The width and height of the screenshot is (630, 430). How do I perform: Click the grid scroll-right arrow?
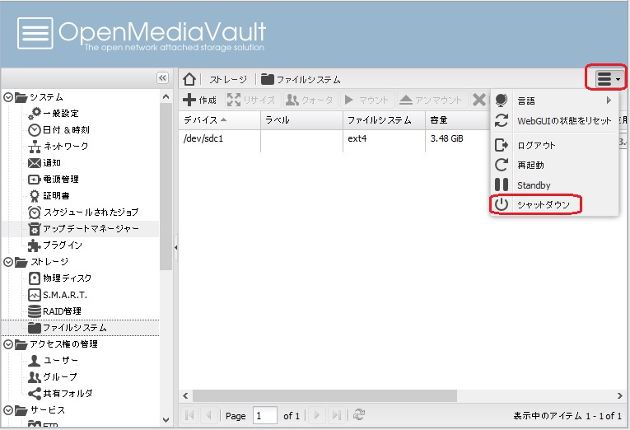tap(620, 396)
